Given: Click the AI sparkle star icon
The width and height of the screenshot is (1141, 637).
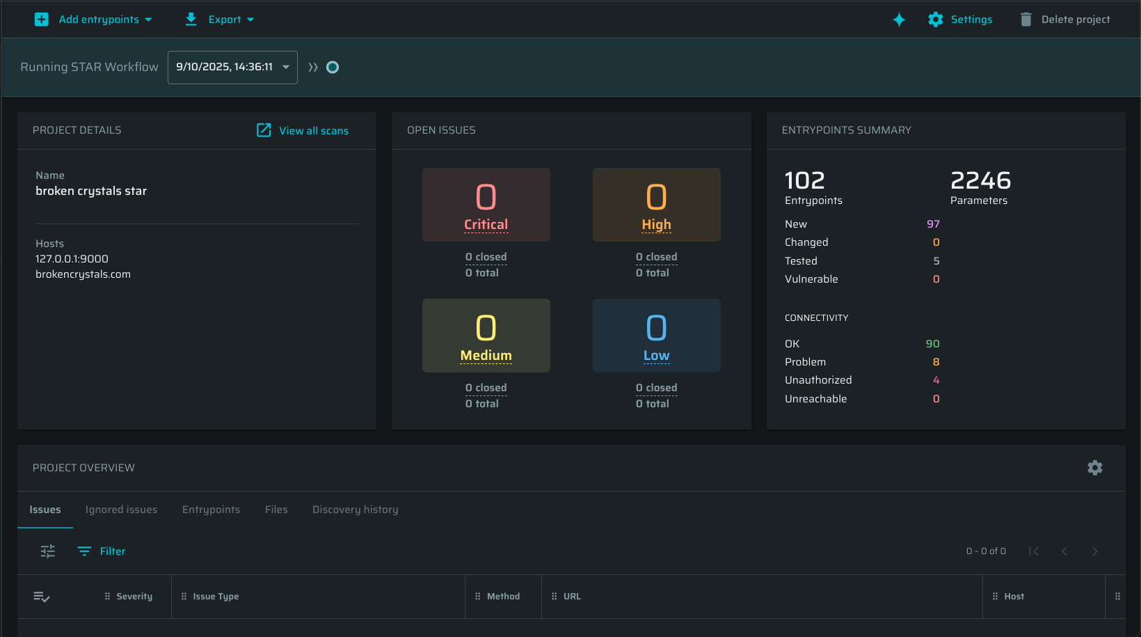Looking at the screenshot, I should point(899,19).
